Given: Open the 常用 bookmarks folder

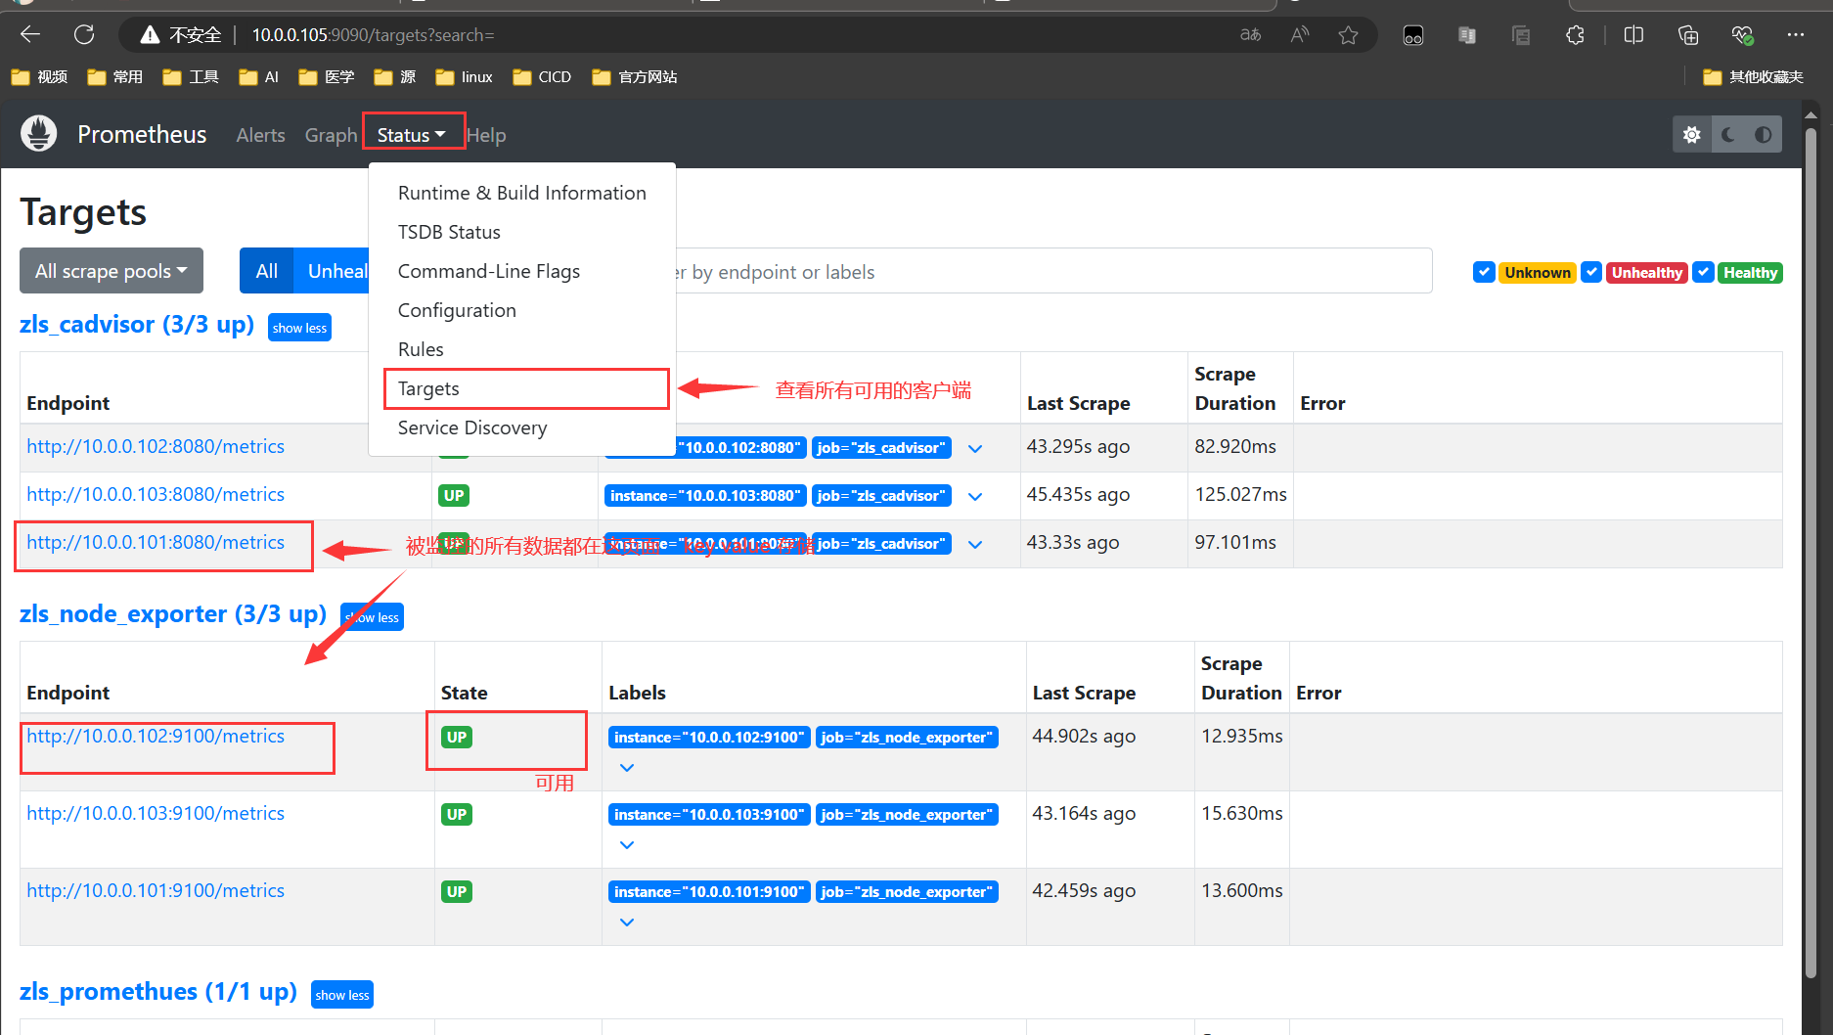Looking at the screenshot, I should tap(115, 77).
